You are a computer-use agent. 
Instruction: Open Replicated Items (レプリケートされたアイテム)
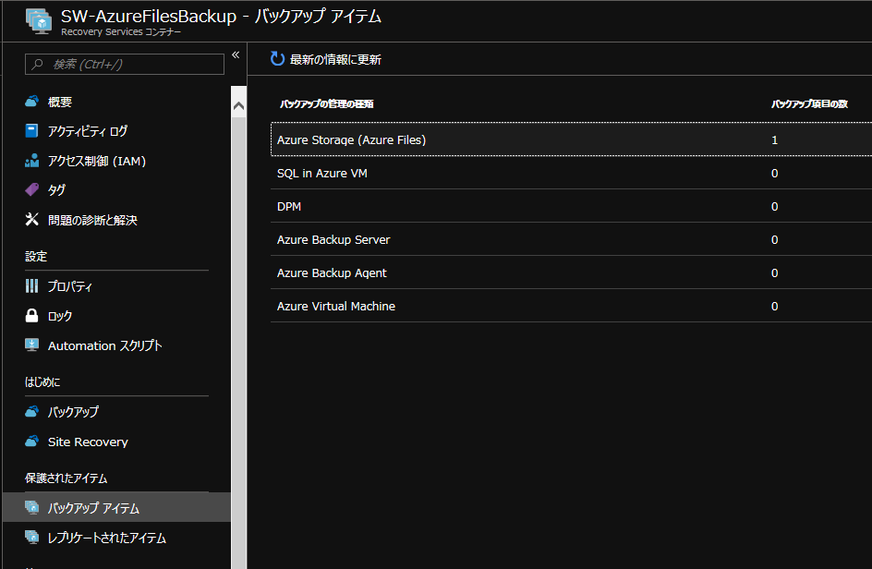[x=106, y=538]
